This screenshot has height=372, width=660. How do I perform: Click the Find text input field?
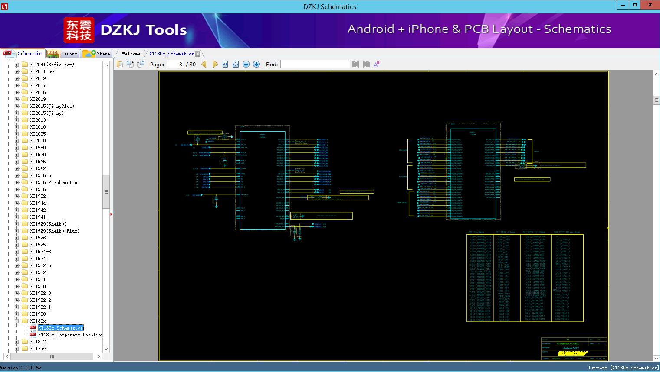pos(315,64)
